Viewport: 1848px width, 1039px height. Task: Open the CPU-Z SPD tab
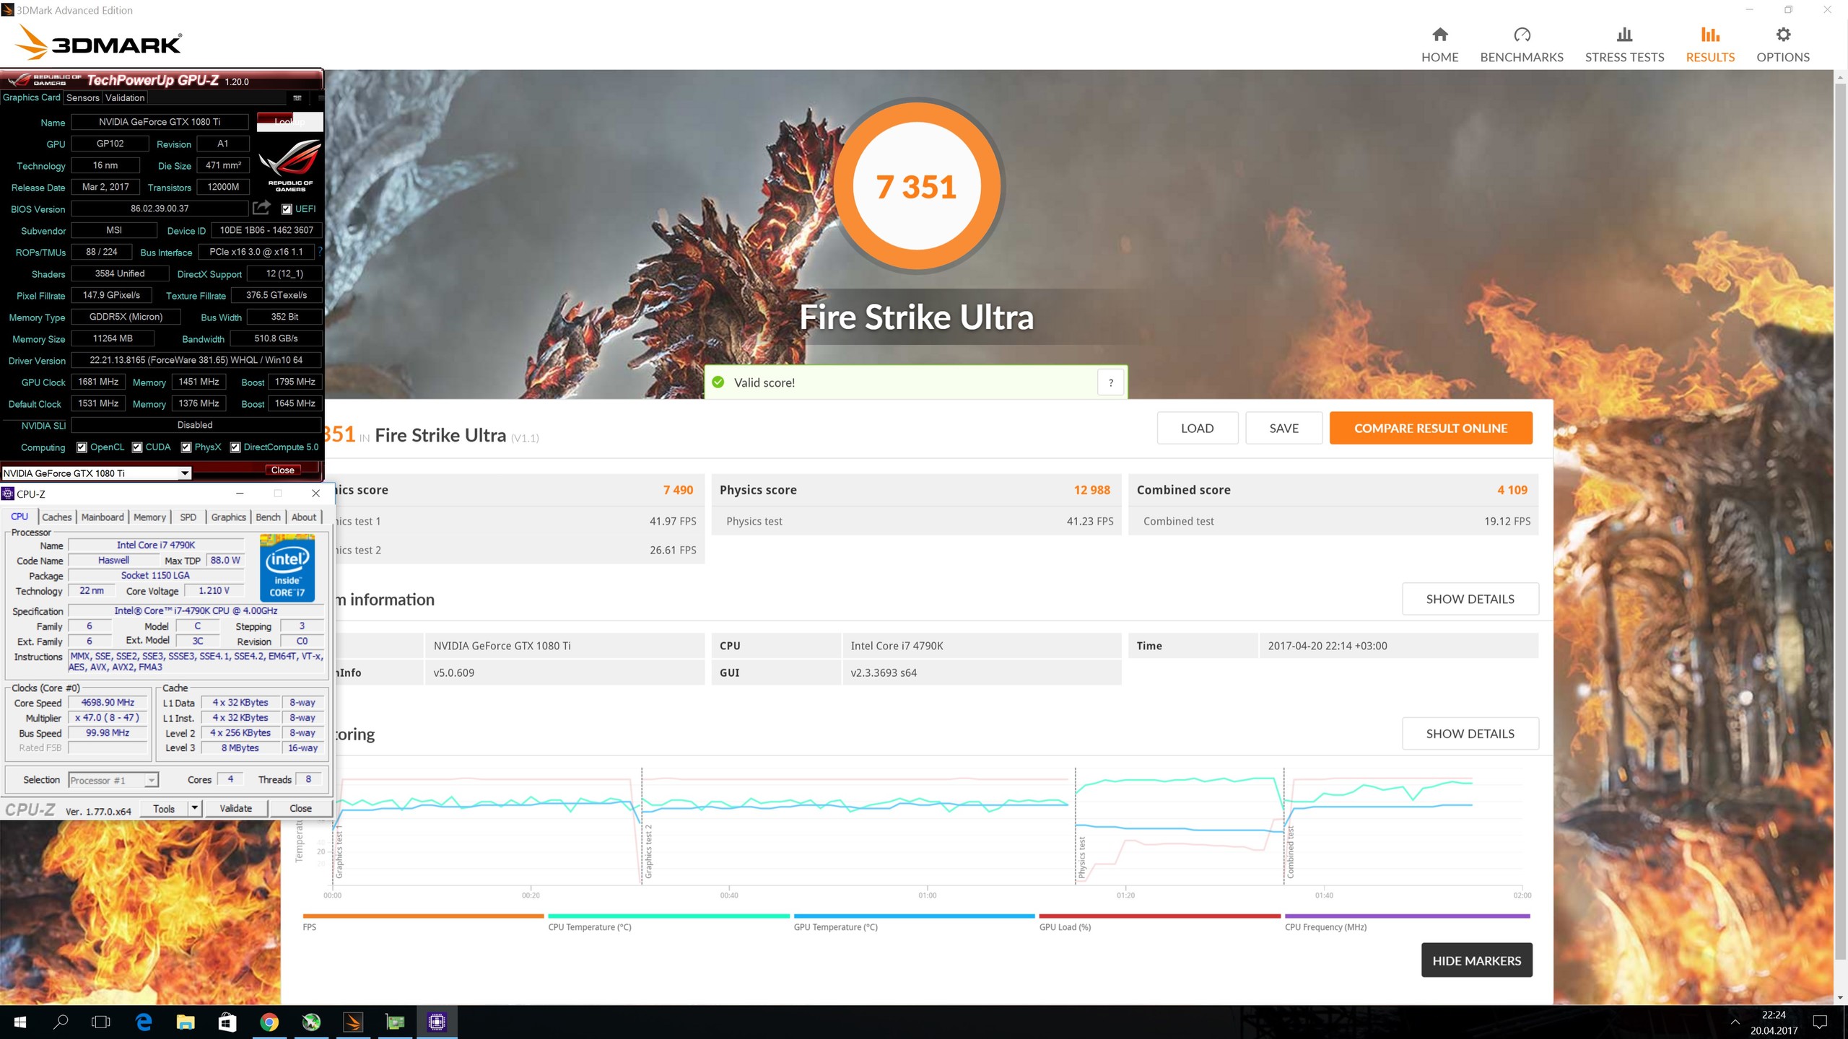(x=188, y=517)
